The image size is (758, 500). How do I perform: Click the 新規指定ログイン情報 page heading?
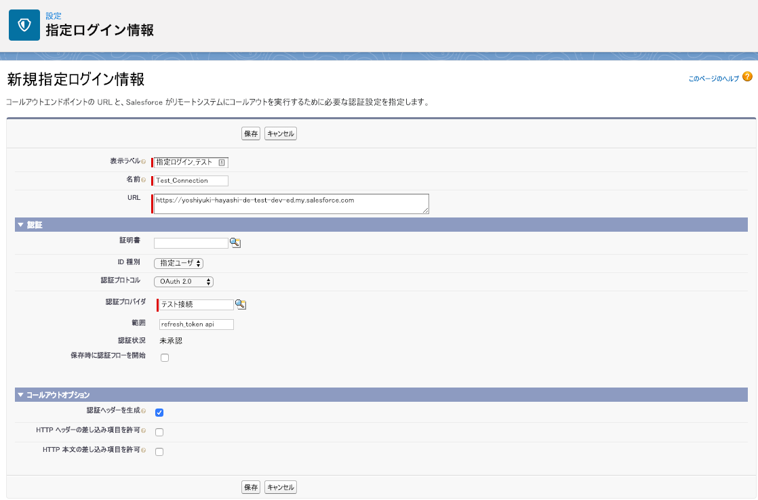tap(76, 79)
